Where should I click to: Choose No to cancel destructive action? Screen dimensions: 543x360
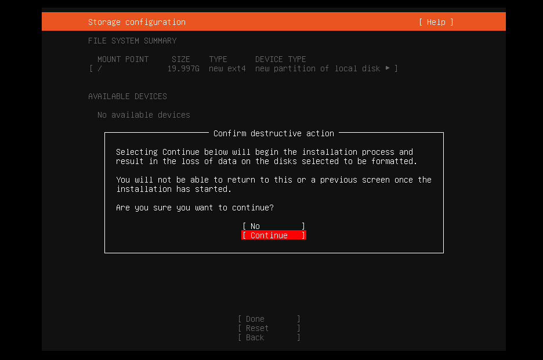pyautogui.click(x=273, y=226)
